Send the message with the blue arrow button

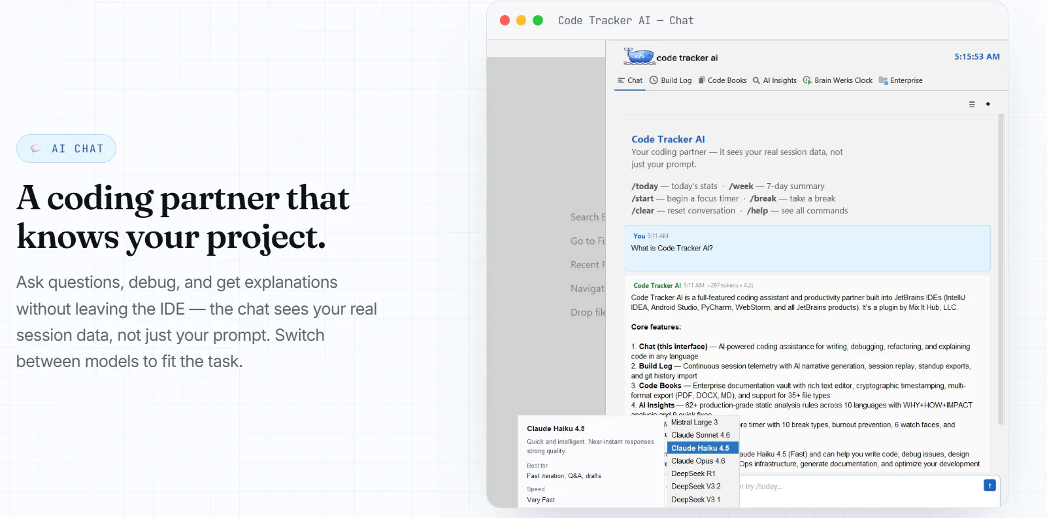[989, 485]
